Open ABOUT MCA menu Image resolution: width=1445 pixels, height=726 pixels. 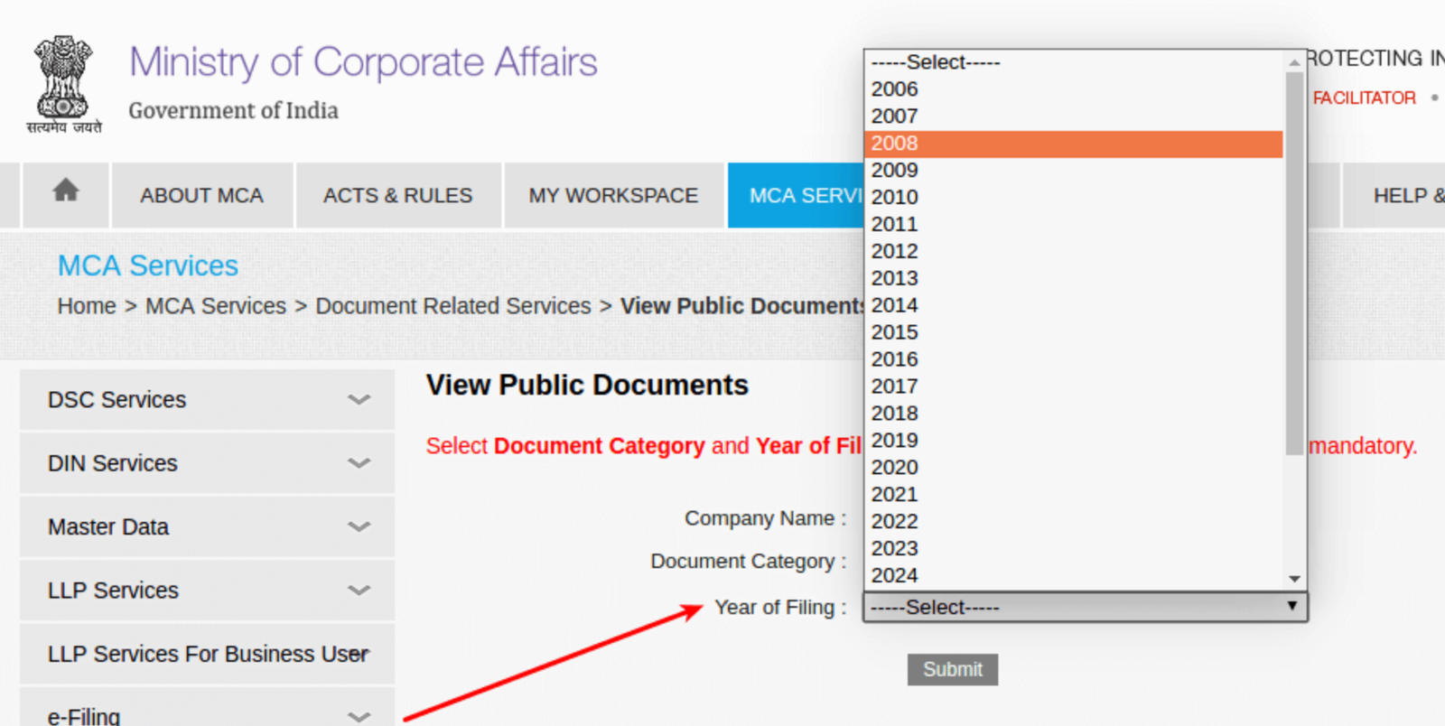(201, 195)
